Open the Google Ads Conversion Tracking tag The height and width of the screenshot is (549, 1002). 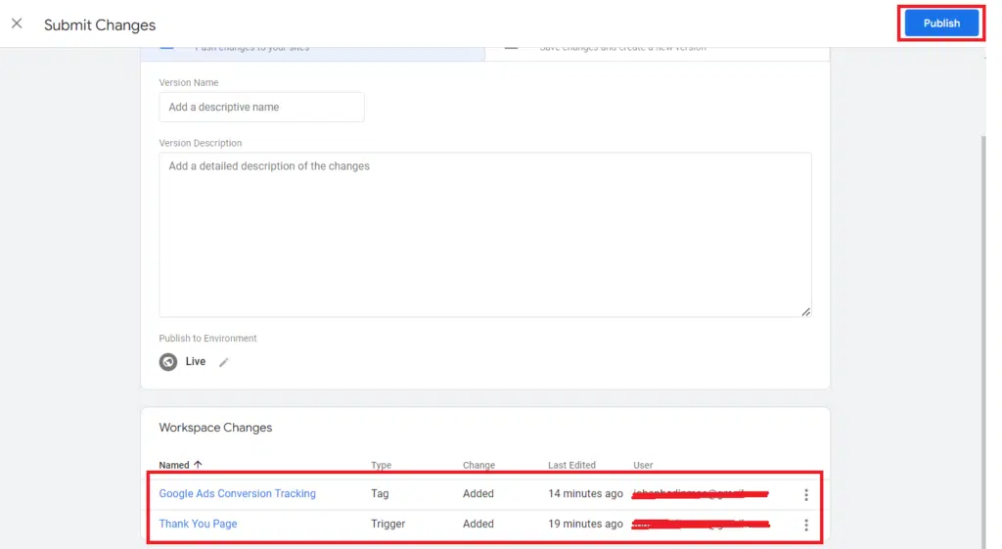click(237, 494)
